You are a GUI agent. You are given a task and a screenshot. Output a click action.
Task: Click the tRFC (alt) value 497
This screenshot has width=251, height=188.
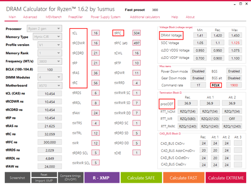click(x=136, y=43)
